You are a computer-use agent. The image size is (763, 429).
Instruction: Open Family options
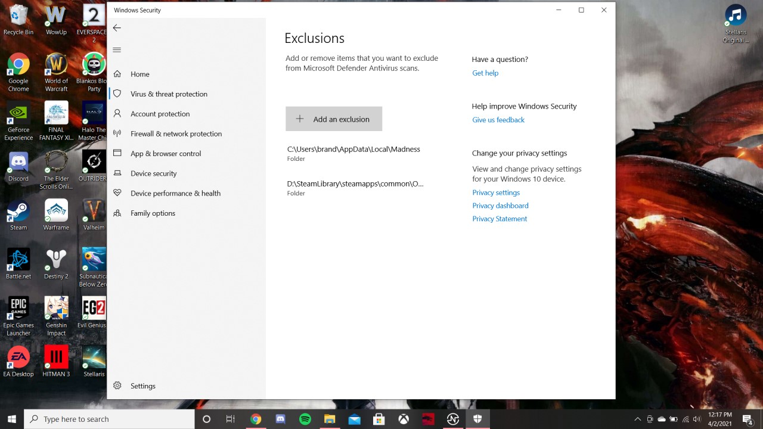pyautogui.click(x=153, y=213)
